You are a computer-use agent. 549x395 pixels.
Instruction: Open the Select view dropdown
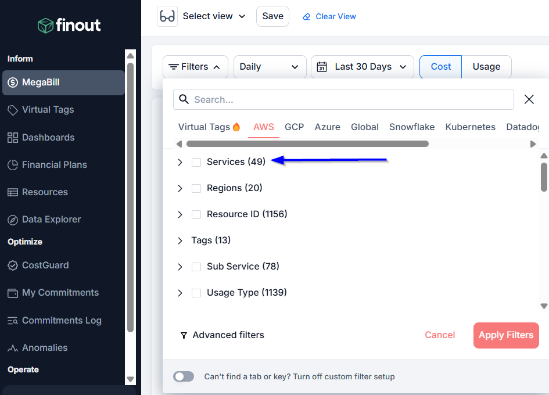214,16
